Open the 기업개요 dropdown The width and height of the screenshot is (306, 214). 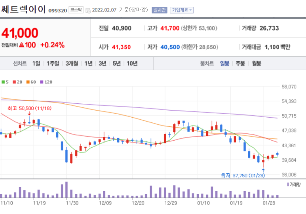pyautogui.click(x=182, y=10)
